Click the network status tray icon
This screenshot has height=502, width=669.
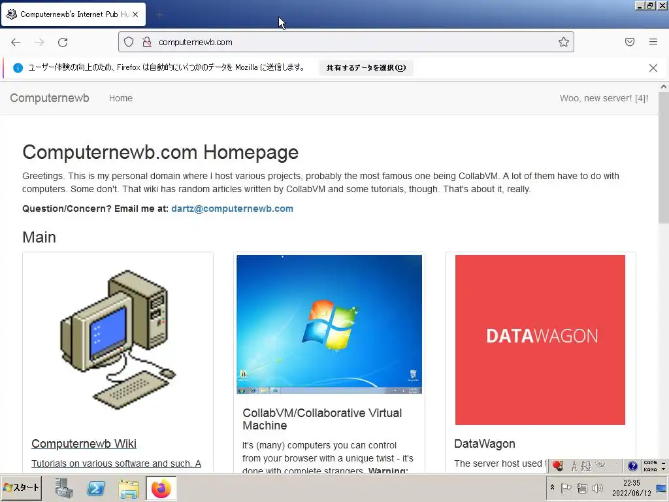click(x=582, y=488)
